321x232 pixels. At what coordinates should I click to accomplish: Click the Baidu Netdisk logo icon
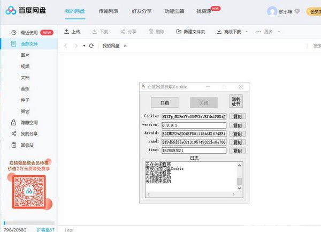11,10
